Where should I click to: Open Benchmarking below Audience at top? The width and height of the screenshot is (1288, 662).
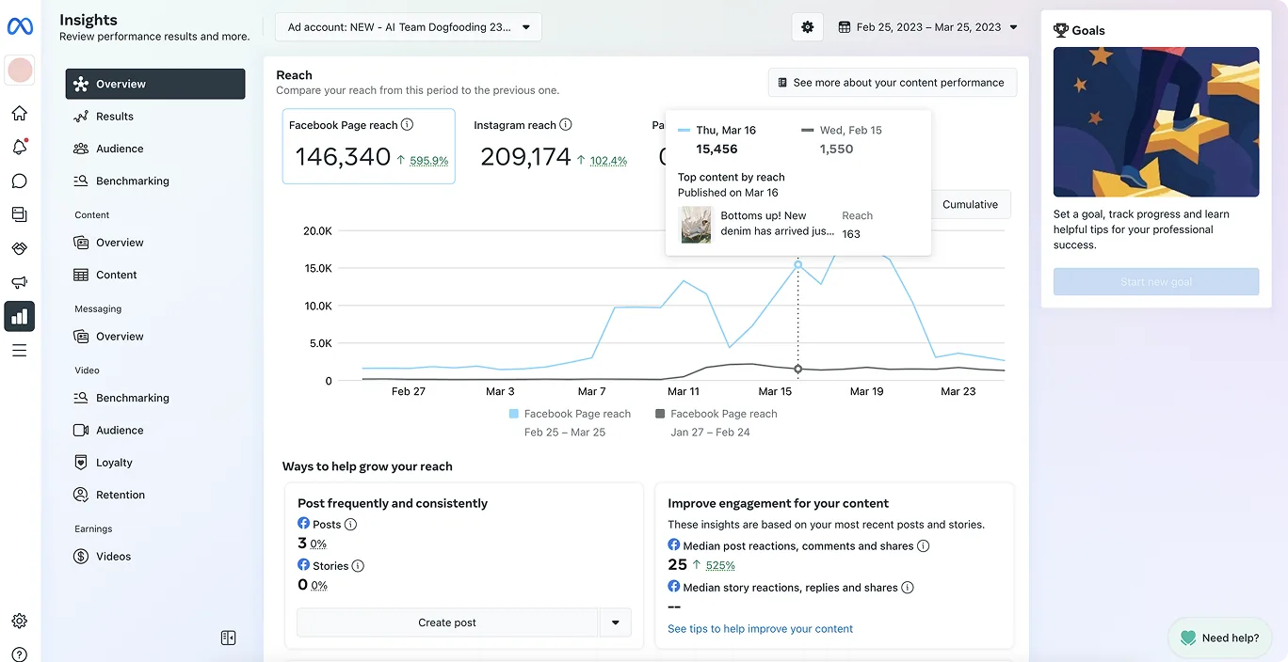[x=155, y=181]
